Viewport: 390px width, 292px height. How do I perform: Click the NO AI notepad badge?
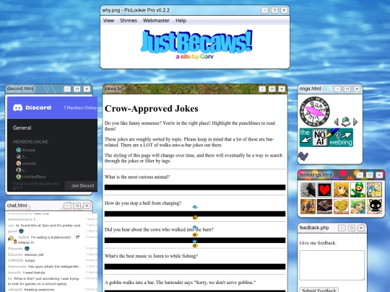coord(320,137)
